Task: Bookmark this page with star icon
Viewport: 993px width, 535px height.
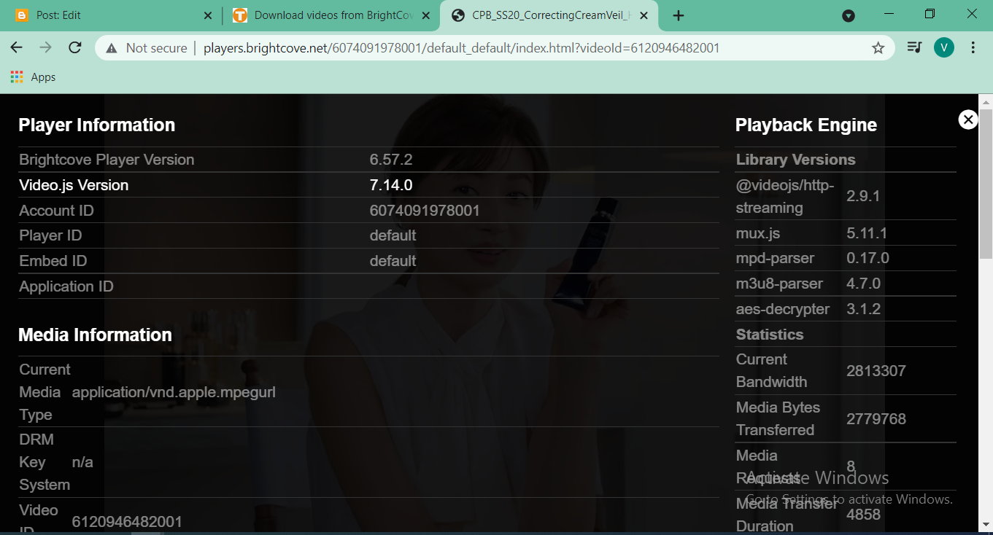Action: [878, 47]
